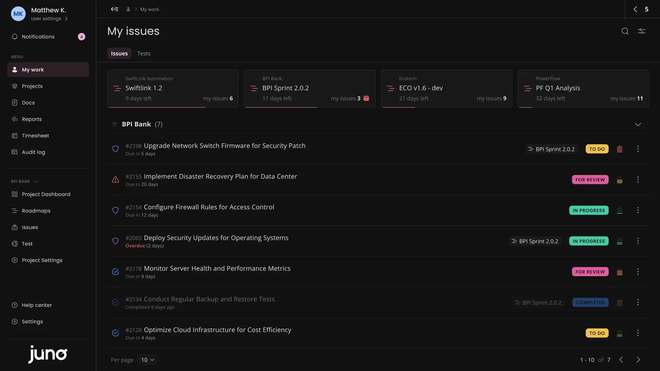Open issue Upgrade Network Switch Firmware

(x=224, y=146)
